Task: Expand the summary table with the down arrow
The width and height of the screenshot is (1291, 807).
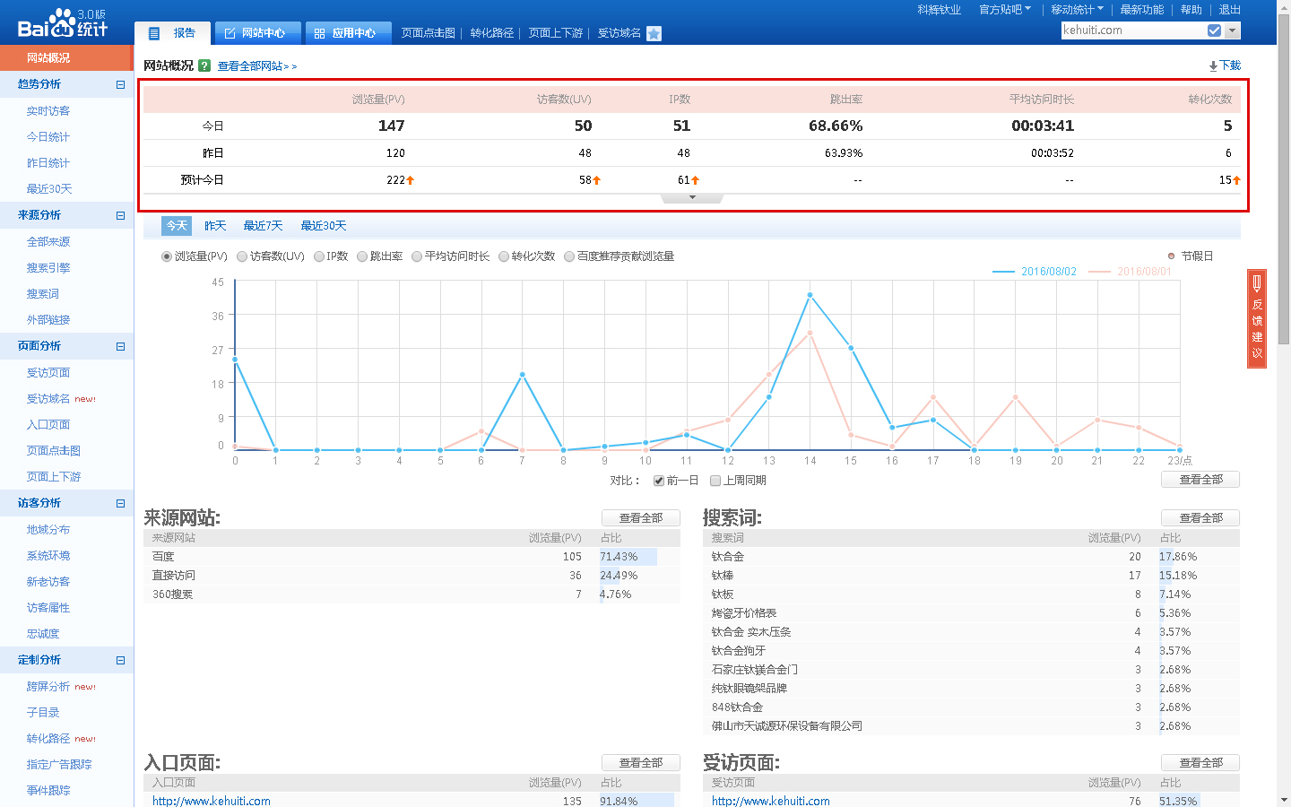Action: [692, 198]
